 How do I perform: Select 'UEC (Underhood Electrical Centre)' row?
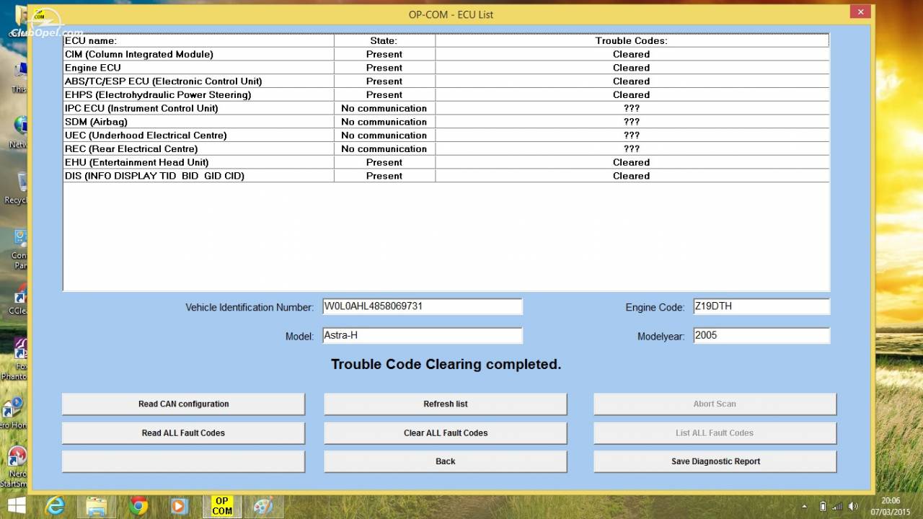(446, 136)
